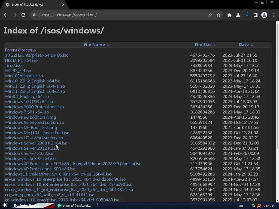Open the keyboard tray icon

click(241, 206)
